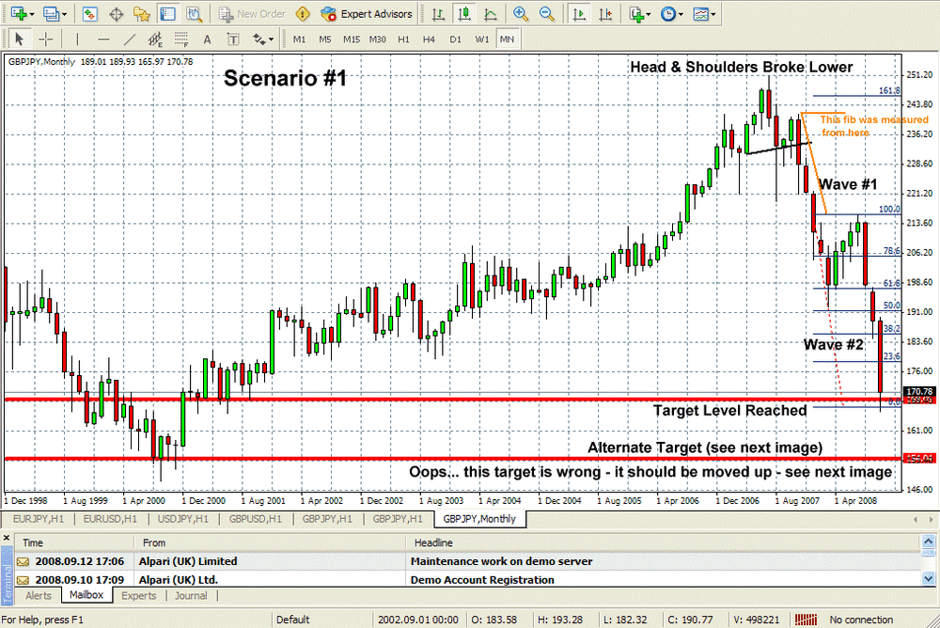Toggle chart Auto Scroll

tap(579, 14)
